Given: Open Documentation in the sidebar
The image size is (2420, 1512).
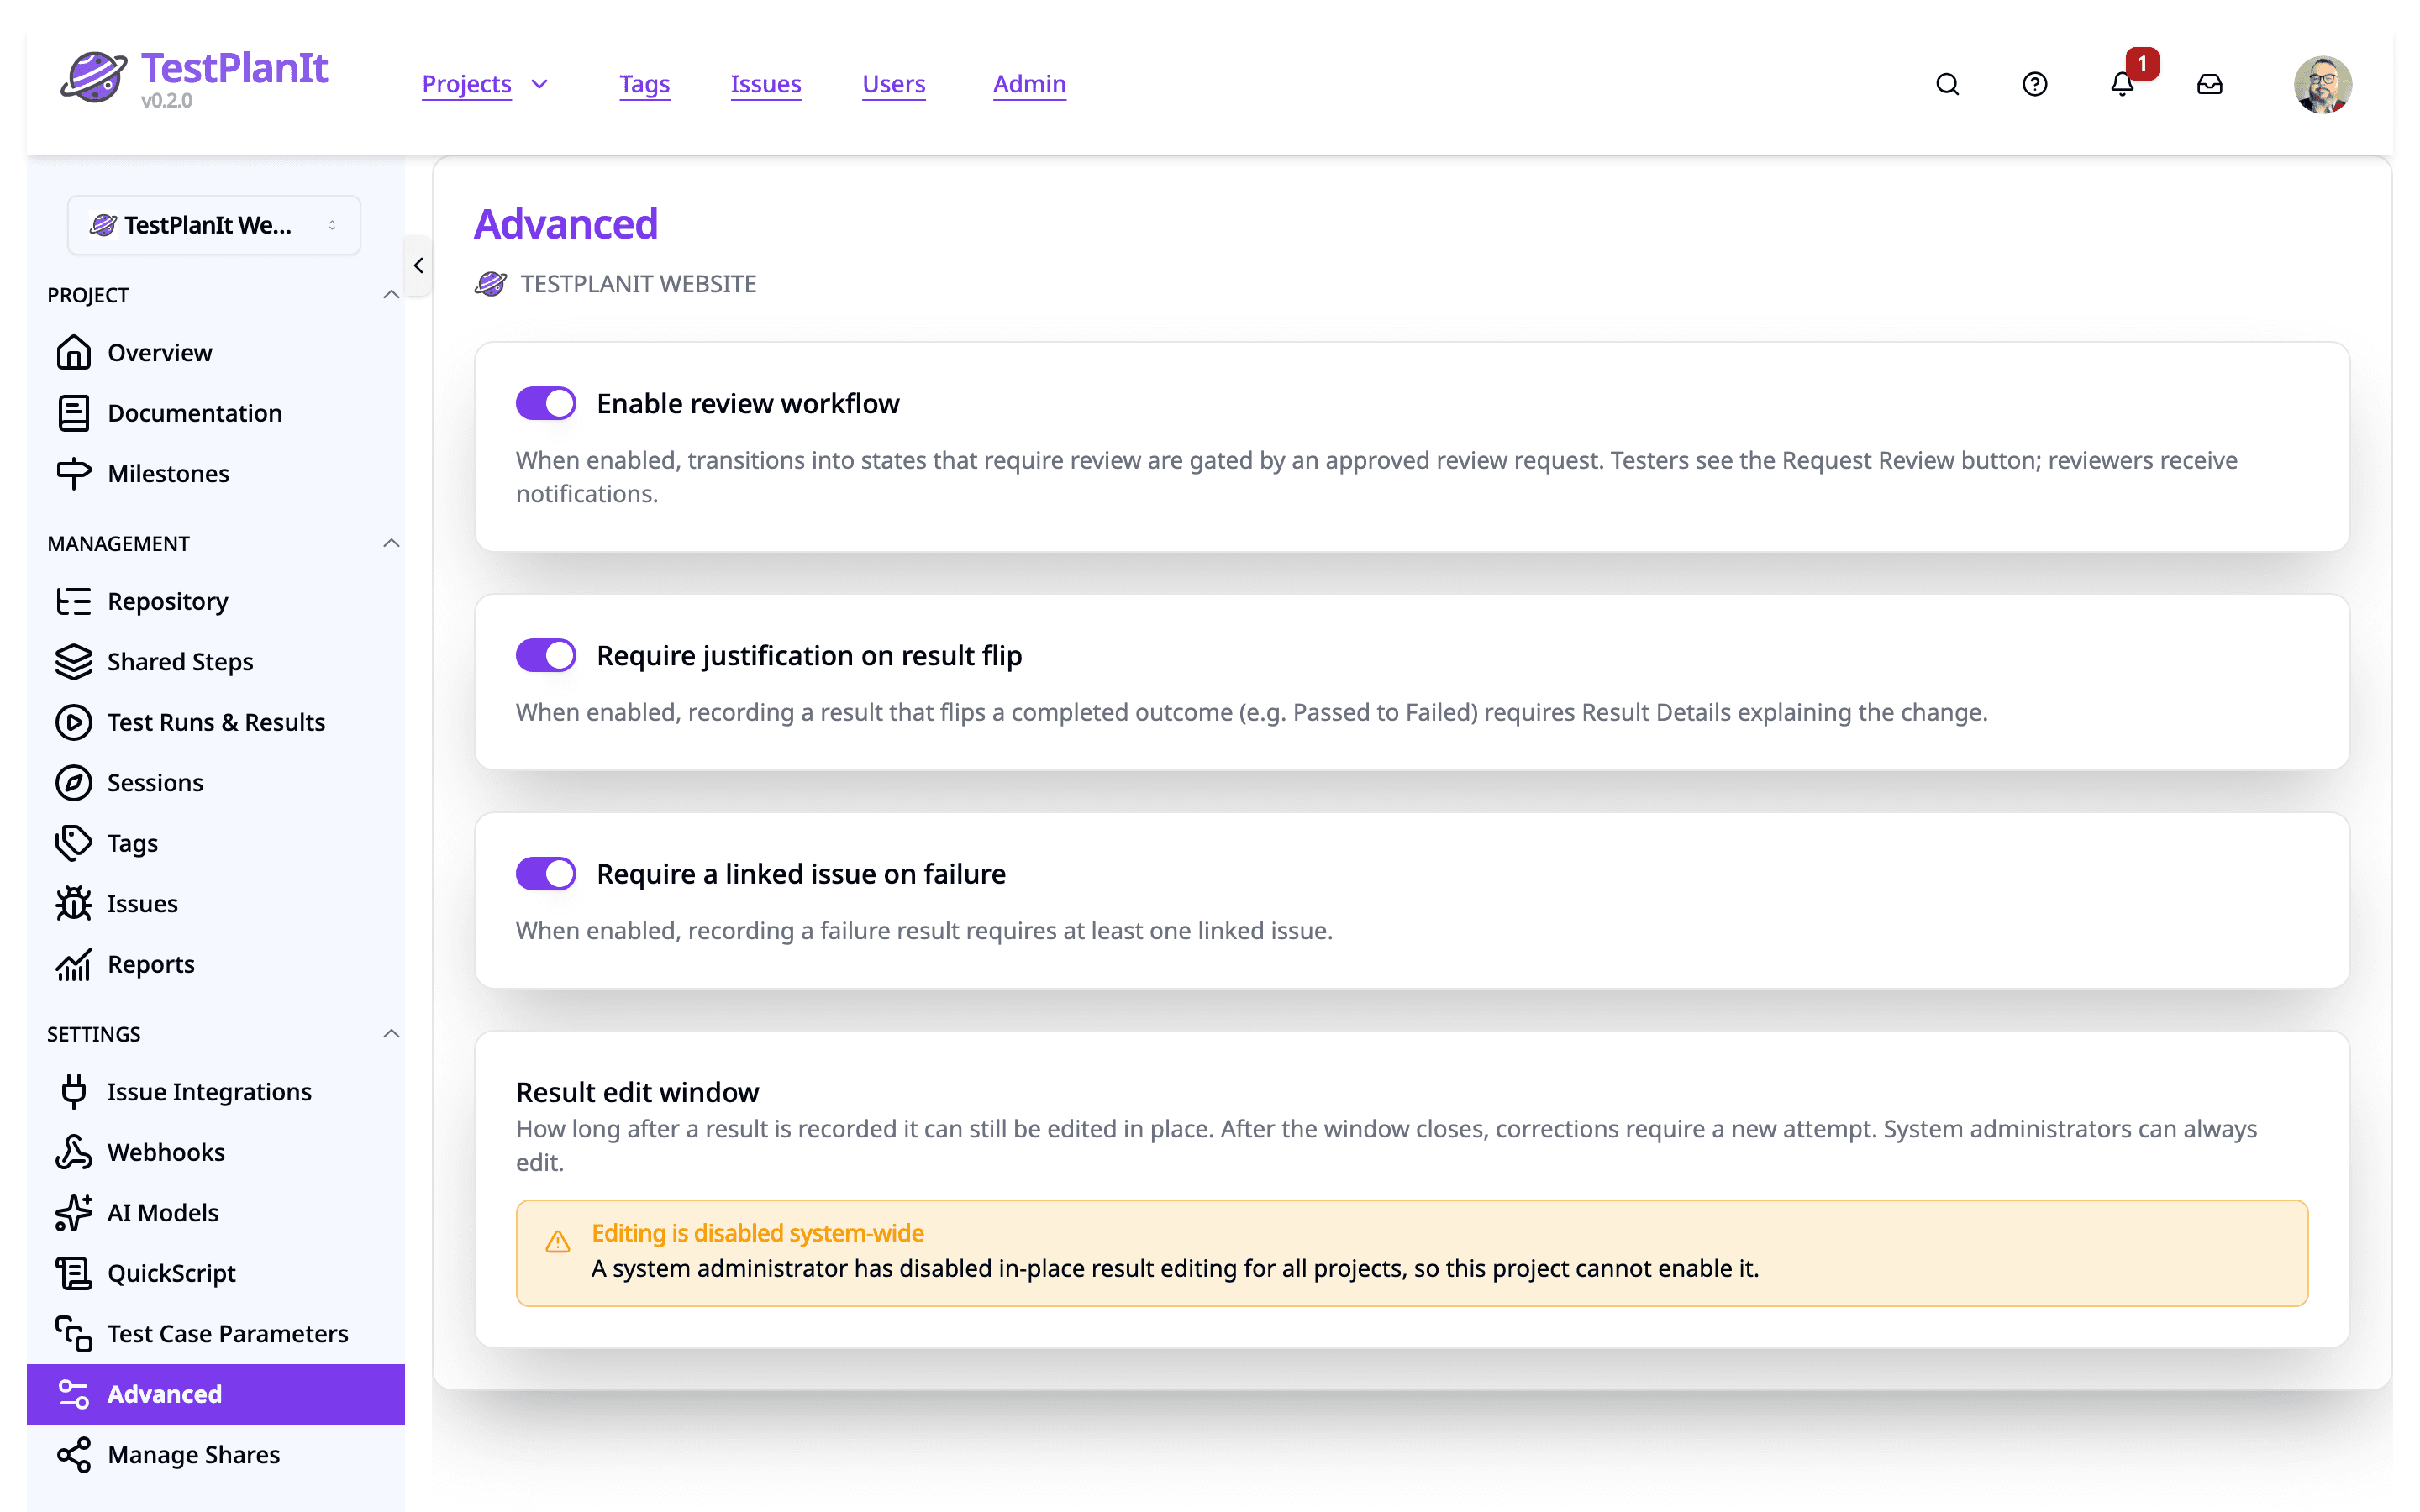Looking at the screenshot, I should (216, 413).
